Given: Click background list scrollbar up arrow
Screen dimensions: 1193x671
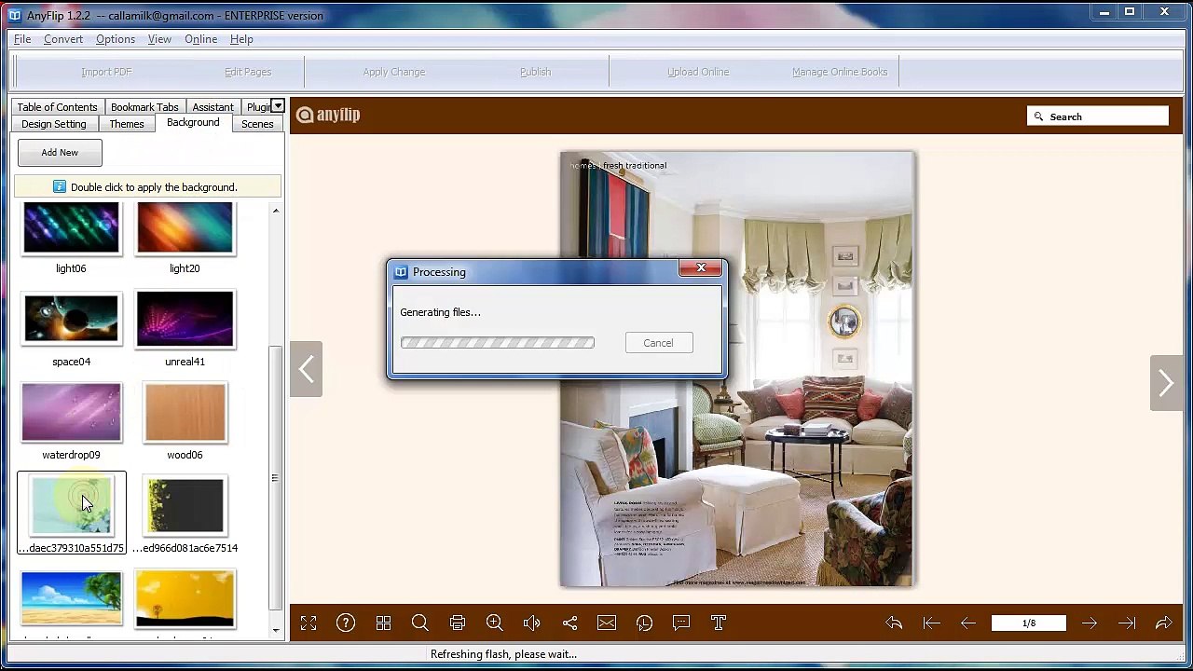Looking at the screenshot, I should 276,211.
